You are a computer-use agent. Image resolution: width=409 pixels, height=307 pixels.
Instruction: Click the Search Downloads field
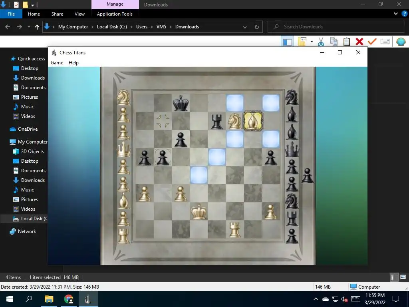point(336,27)
